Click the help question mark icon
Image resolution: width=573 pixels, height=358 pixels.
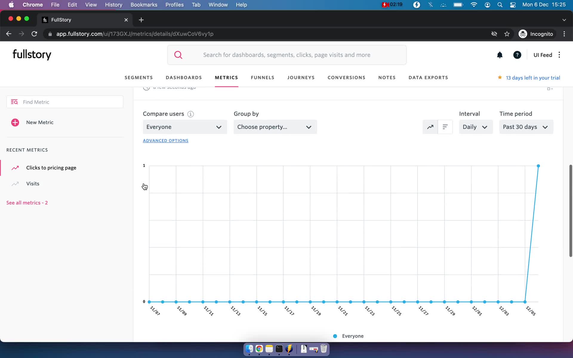coord(517,54)
